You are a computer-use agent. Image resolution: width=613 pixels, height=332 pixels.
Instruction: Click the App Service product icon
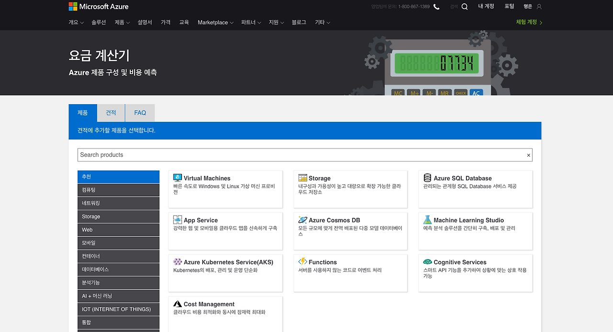click(178, 220)
